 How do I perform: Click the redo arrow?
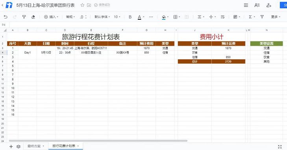coord(15,17)
